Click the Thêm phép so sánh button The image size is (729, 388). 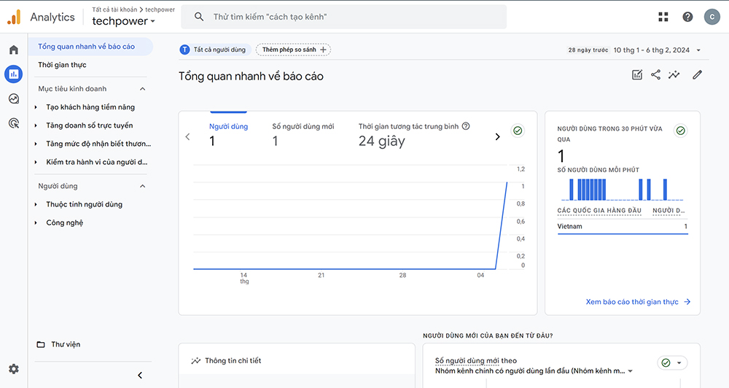(x=293, y=50)
